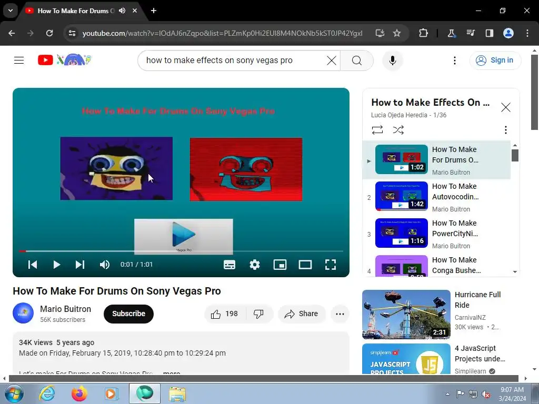The width and height of the screenshot is (539, 404).
Task: Open a new browser tab
Action: pos(154,11)
